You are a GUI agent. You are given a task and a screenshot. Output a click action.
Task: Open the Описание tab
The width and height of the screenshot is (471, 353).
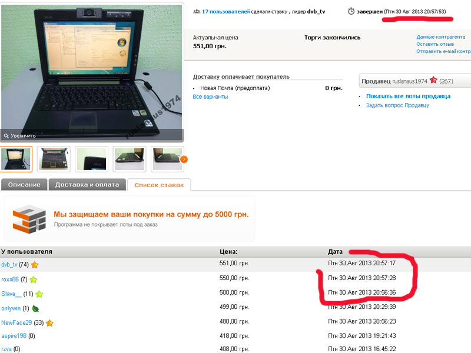[24, 185]
